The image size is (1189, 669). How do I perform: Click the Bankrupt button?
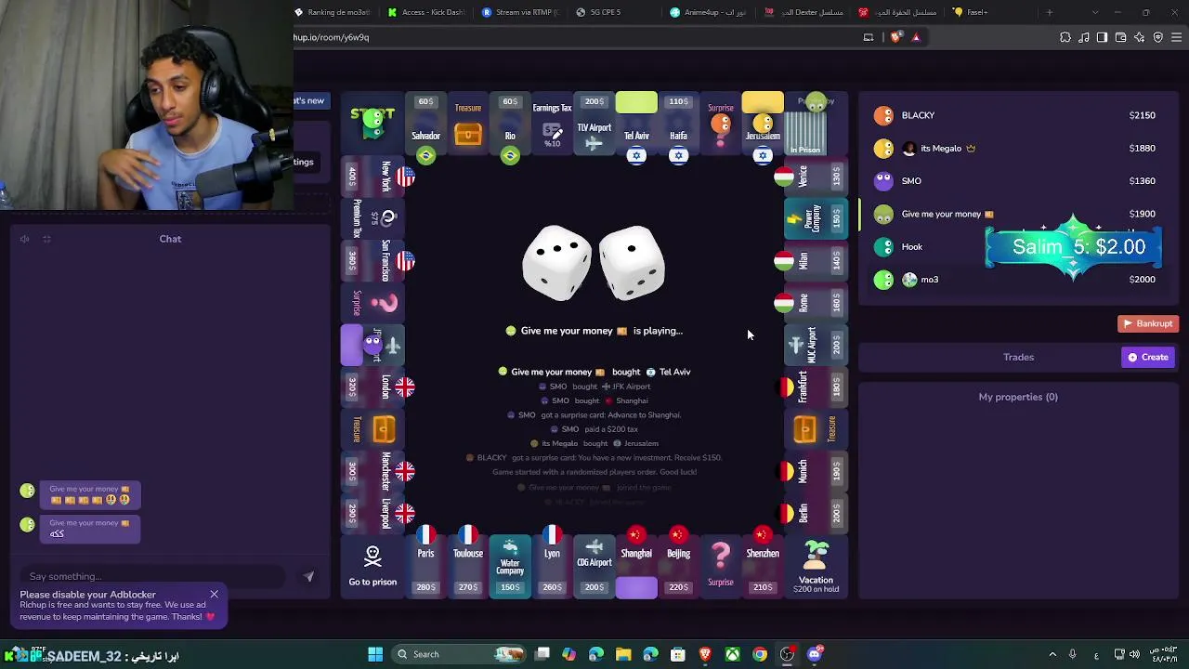(x=1148, y=323)
